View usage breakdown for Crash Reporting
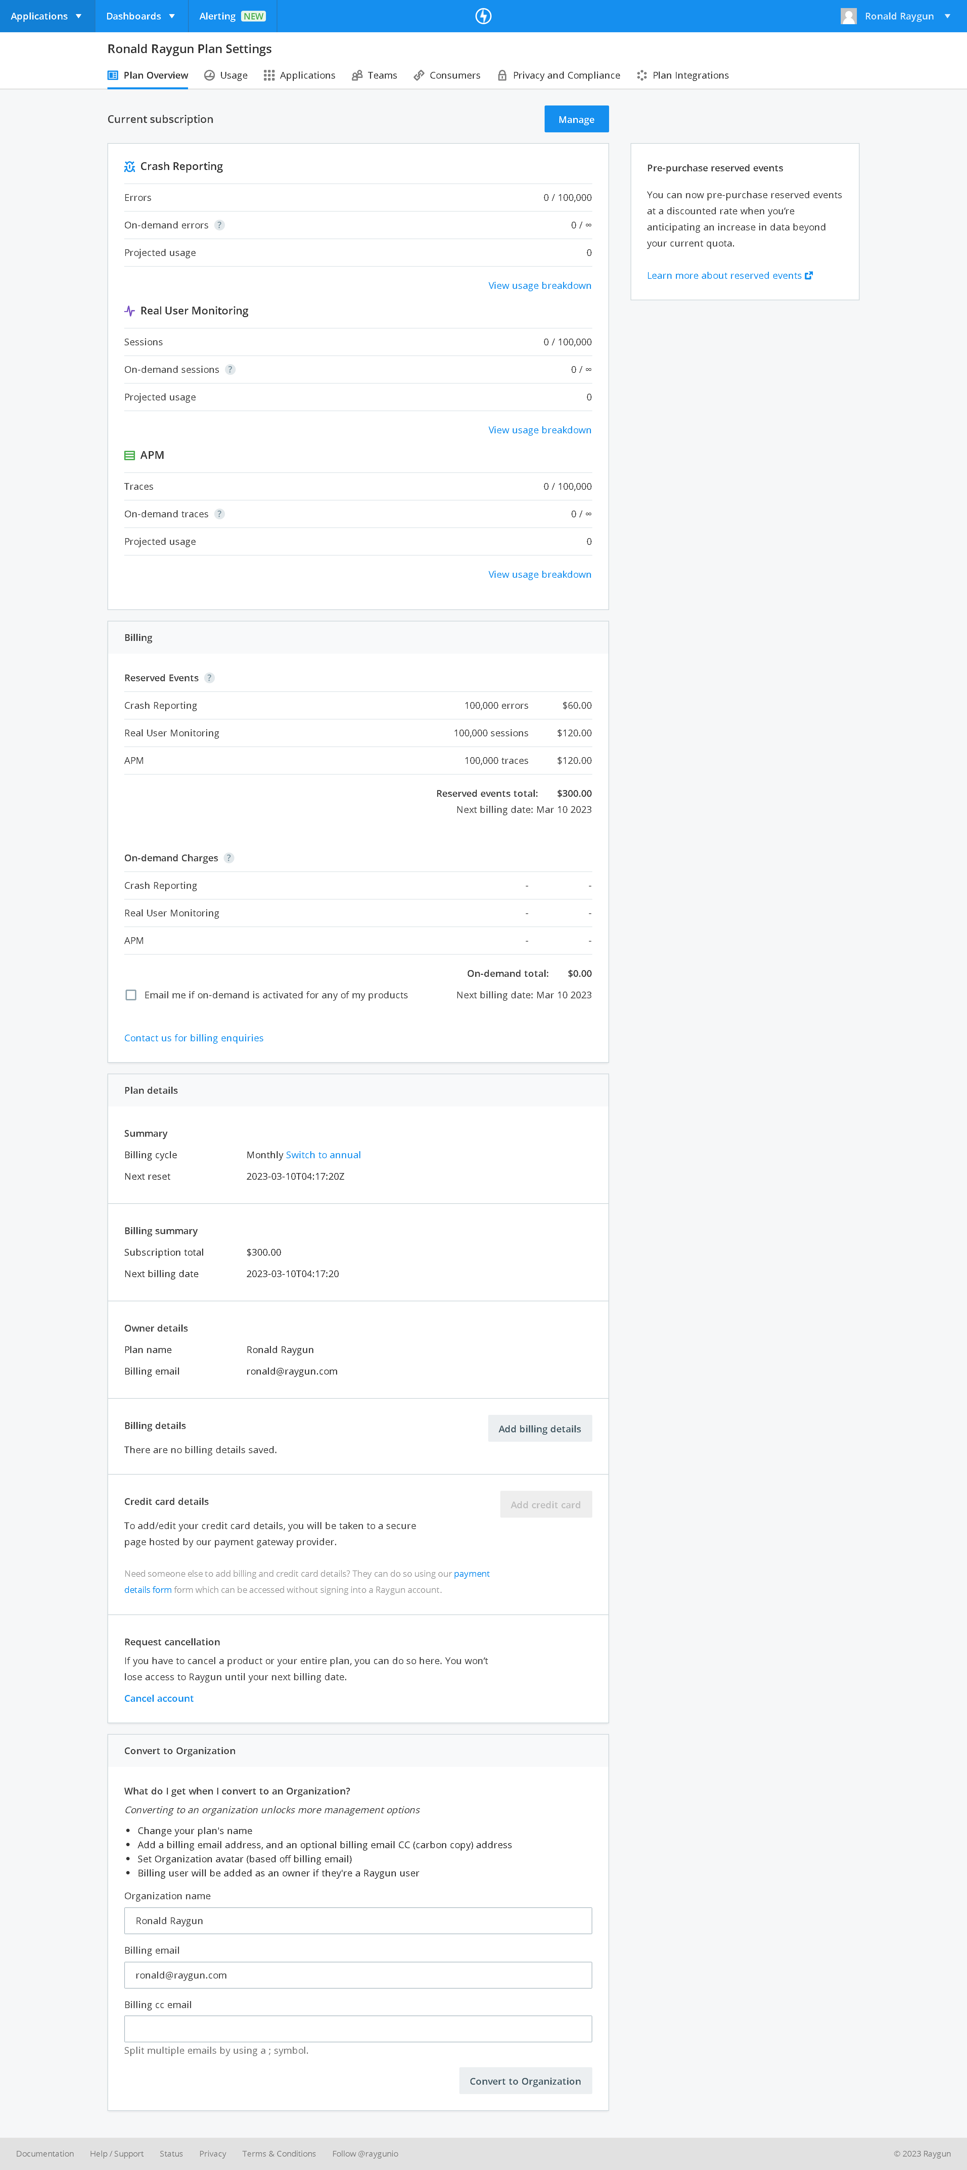This screenshot has width=967, height=2170. [540, 286]
